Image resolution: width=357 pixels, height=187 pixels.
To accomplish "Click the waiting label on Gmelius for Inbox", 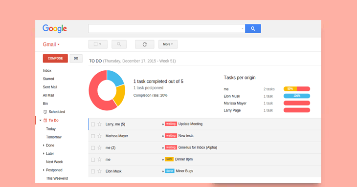I will (171, 147).
